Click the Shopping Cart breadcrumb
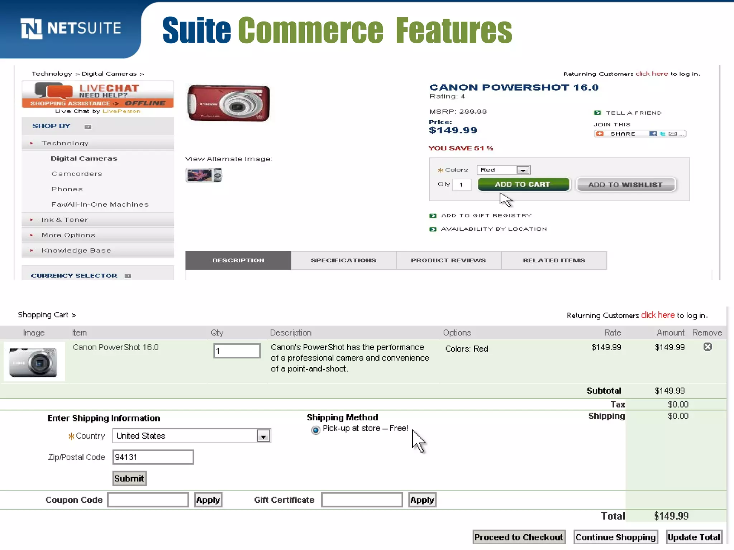Image resolution: width=734 pixels, height=550 pixels. tap(43, 315)
